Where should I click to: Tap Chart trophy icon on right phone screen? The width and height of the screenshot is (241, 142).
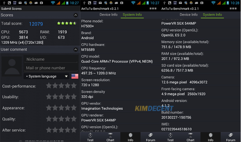190,135
